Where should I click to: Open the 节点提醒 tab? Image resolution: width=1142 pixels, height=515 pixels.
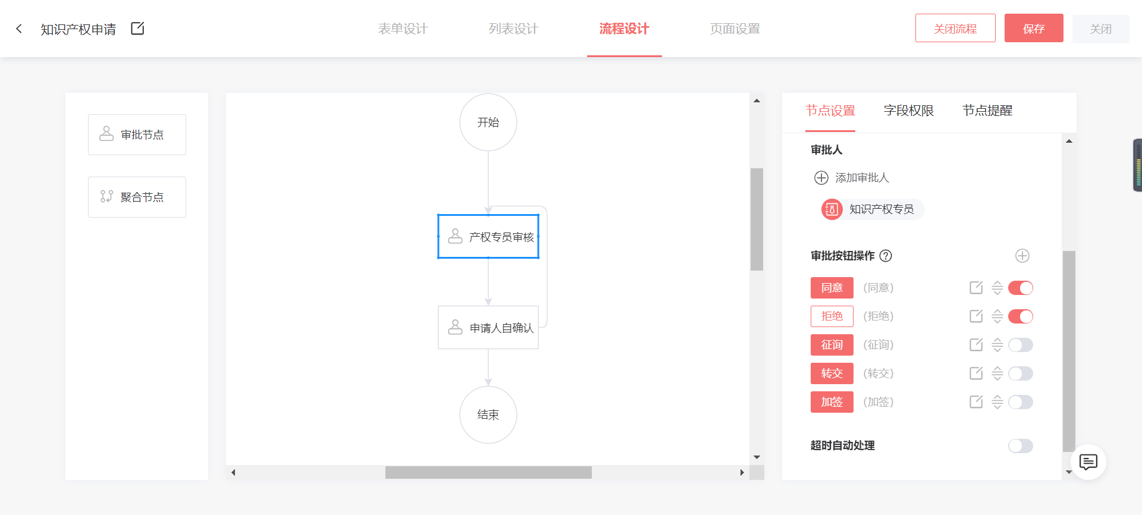click(987, 111)
